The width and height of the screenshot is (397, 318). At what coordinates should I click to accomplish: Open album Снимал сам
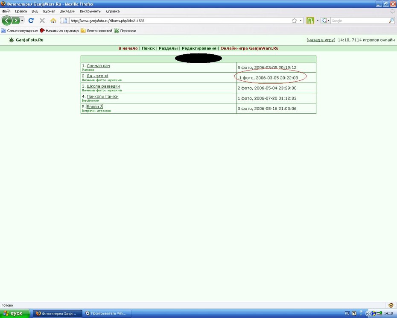98,66
